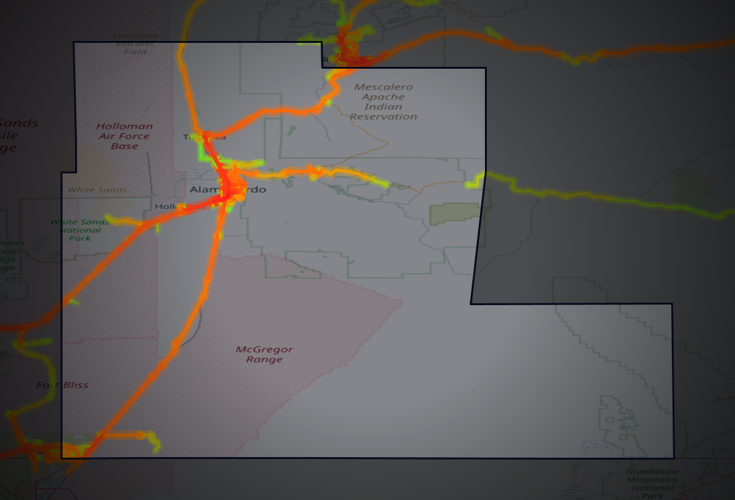Select the Guadalupe Mountains National Park label

click(x=651, y=482)
